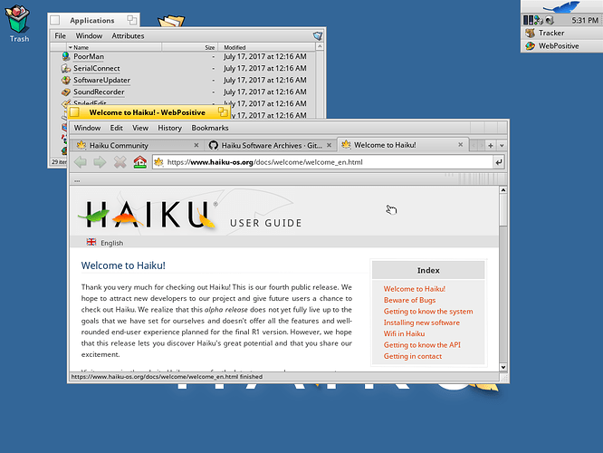Screen dimensions: 603x453
Task: Click the process controller tray icon
Action: click(528, 20)
